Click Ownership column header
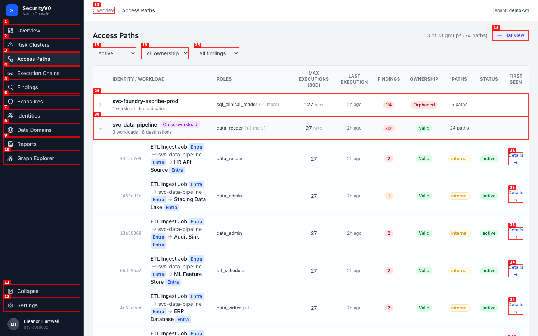This screenshot has width=538, height=336. (x=424, y=79)
